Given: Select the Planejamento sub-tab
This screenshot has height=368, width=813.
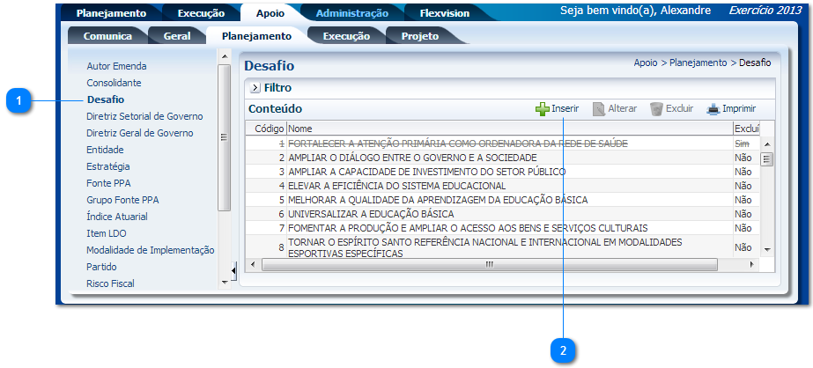Looking at the screenshot, I should [256, 36].
